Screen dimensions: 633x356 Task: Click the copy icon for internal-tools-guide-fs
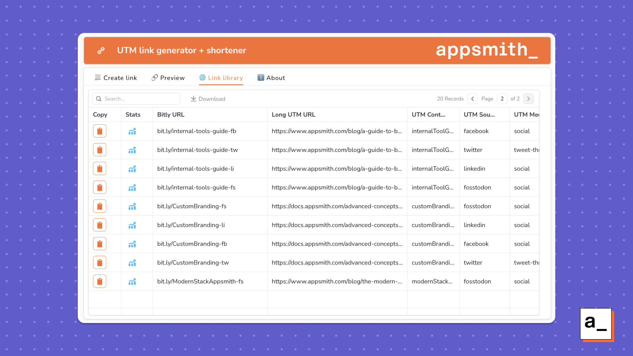click(99, 187)
